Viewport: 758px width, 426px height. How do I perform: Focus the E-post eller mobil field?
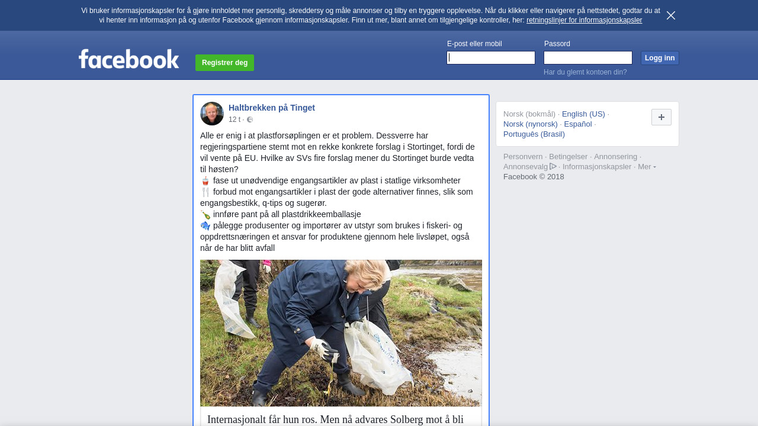(x=491, y=57)
